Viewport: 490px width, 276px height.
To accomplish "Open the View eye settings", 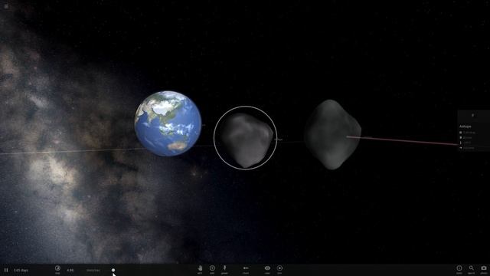I will coord(267,268).
